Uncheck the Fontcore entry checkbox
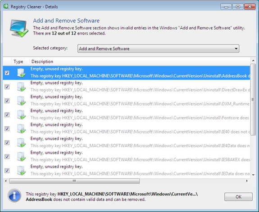 coord(7,115)
